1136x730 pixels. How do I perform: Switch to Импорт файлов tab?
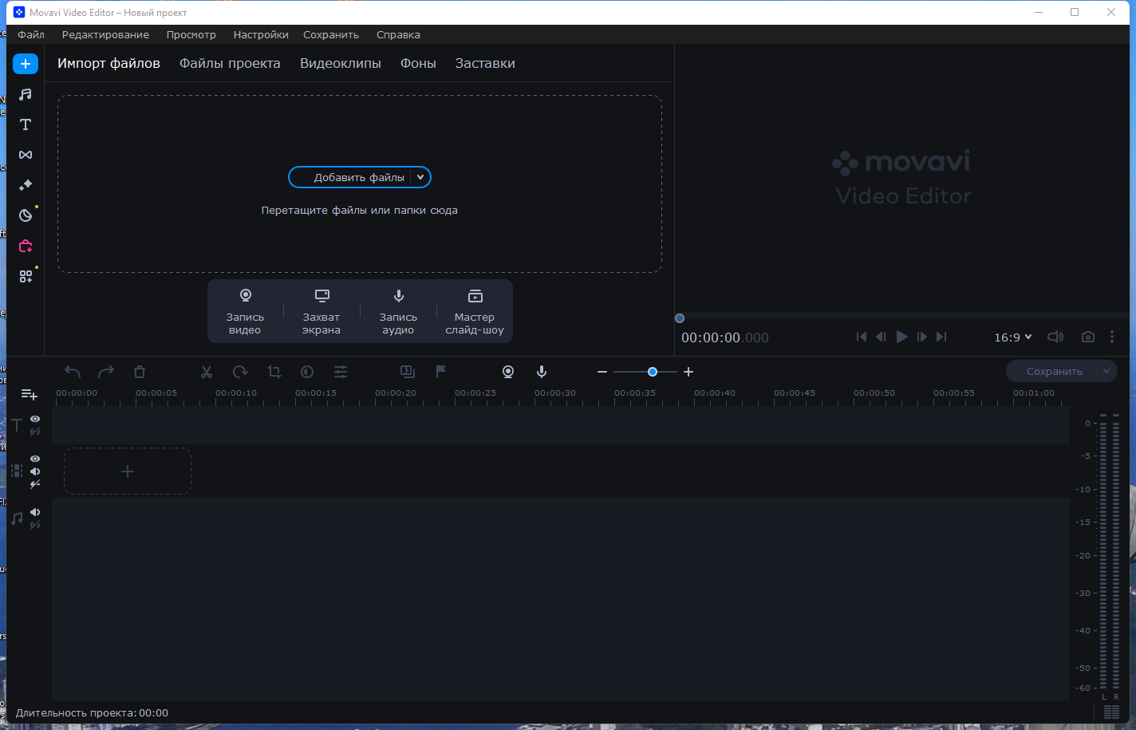point(108,63)
